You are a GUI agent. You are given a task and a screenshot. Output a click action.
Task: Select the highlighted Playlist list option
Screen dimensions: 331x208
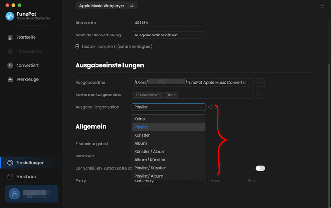pyautogui.click(x=168, y=127)
